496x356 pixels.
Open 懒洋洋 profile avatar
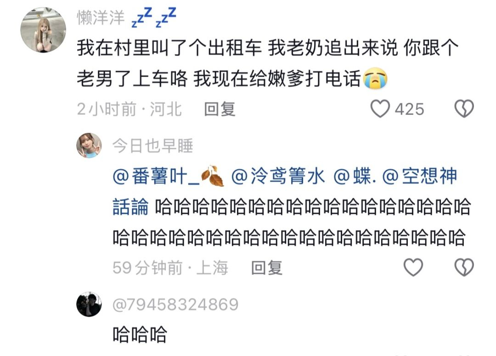(x=43, y=30)
